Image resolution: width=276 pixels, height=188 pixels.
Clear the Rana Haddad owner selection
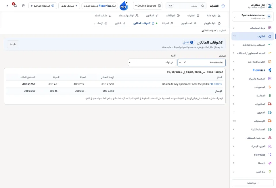coord(185,62)
